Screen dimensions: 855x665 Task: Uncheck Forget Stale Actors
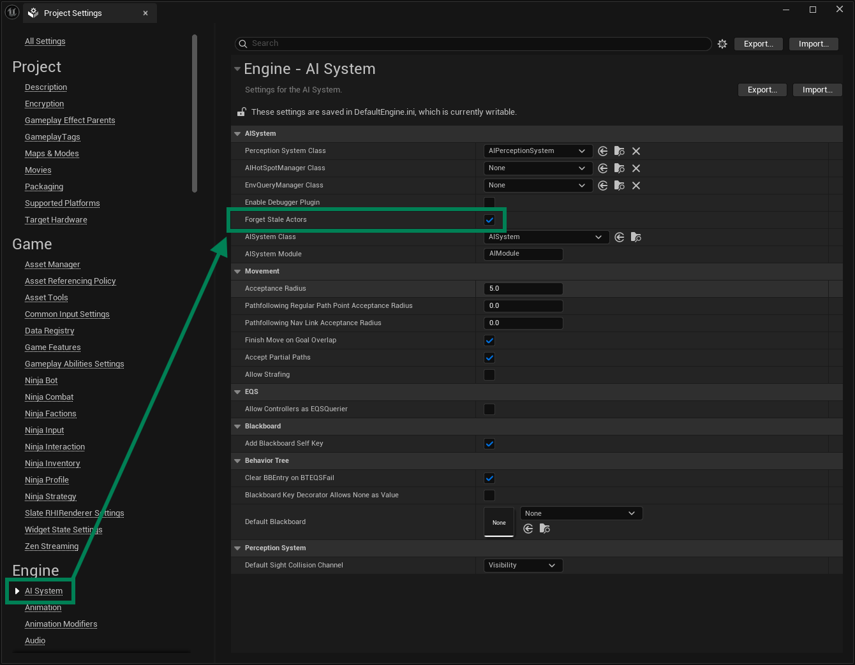489,220
